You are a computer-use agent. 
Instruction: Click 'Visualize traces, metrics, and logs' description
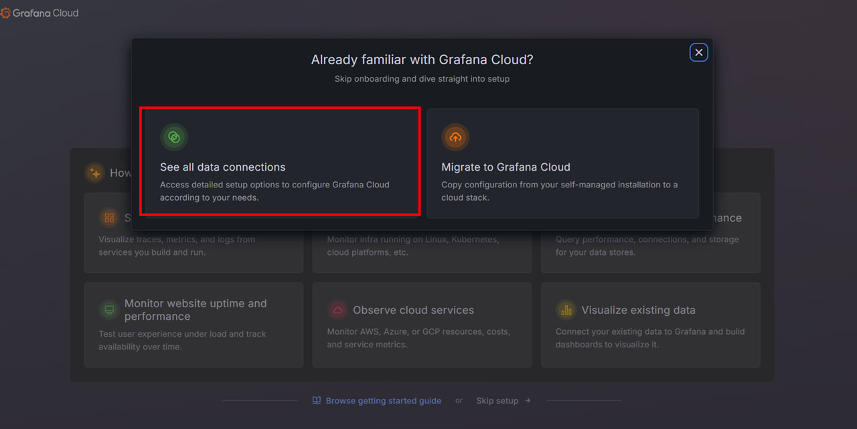(177, 246)
